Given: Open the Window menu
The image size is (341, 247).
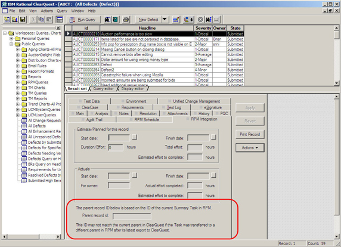Looking at the screenshot, I should point(77,11).
